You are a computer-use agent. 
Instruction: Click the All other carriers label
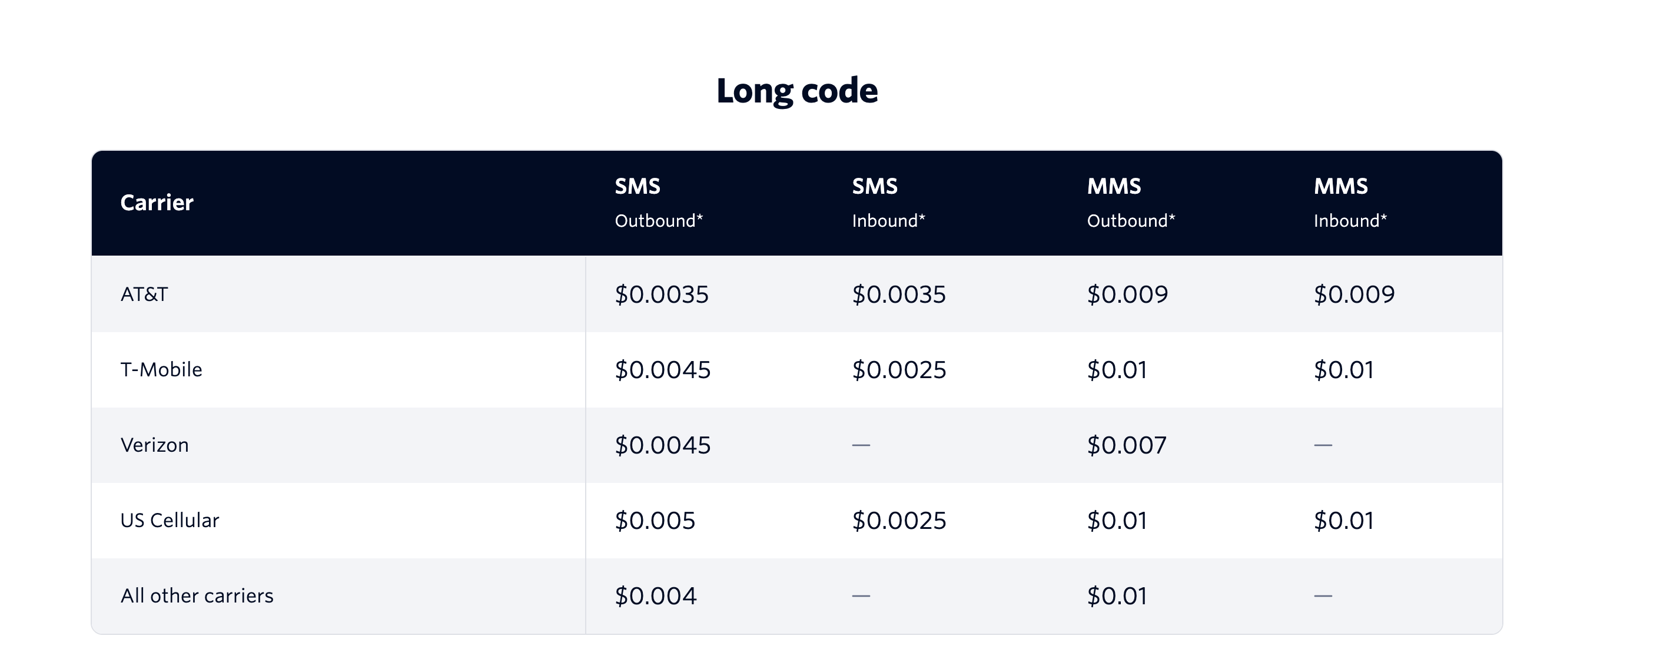tap(197, 595)
